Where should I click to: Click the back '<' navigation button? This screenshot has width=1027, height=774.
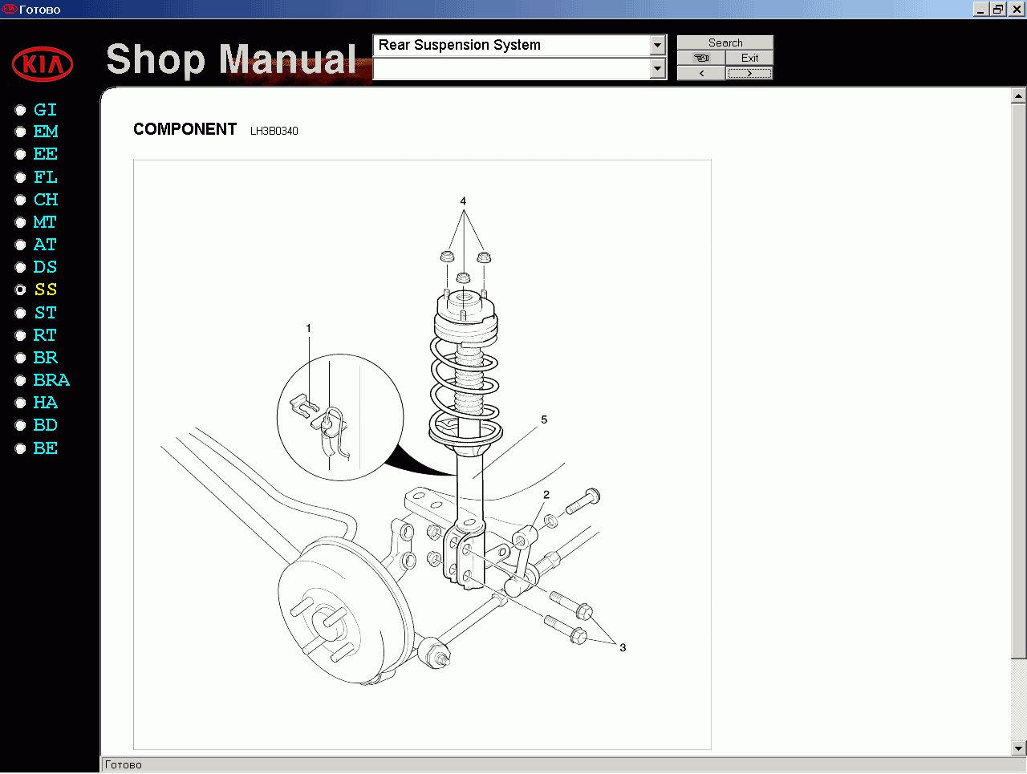[700, 72]
